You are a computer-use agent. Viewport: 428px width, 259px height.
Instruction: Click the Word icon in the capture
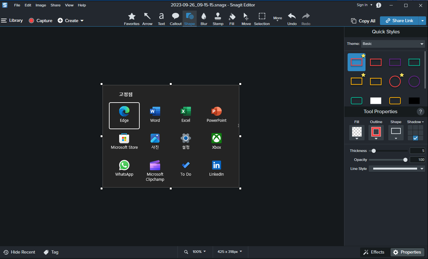click(155, 112)
